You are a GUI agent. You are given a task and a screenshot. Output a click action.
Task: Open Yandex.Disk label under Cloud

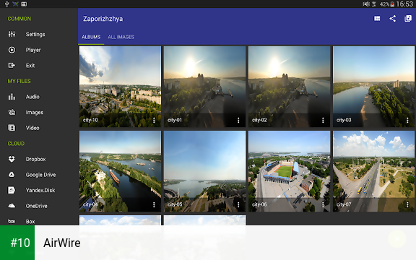(40, 190)
